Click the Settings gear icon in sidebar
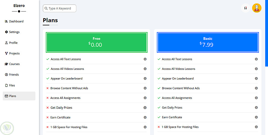Screen dimensions: 268x135 [x=6, y=32]
